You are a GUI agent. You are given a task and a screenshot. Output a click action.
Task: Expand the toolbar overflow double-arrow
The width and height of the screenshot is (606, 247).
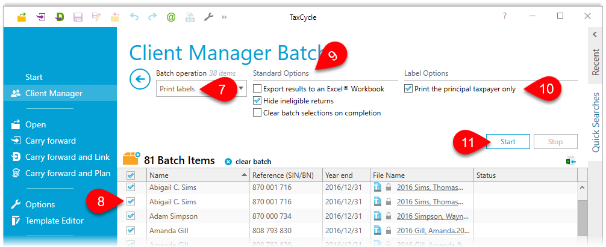tap(224, 17)
